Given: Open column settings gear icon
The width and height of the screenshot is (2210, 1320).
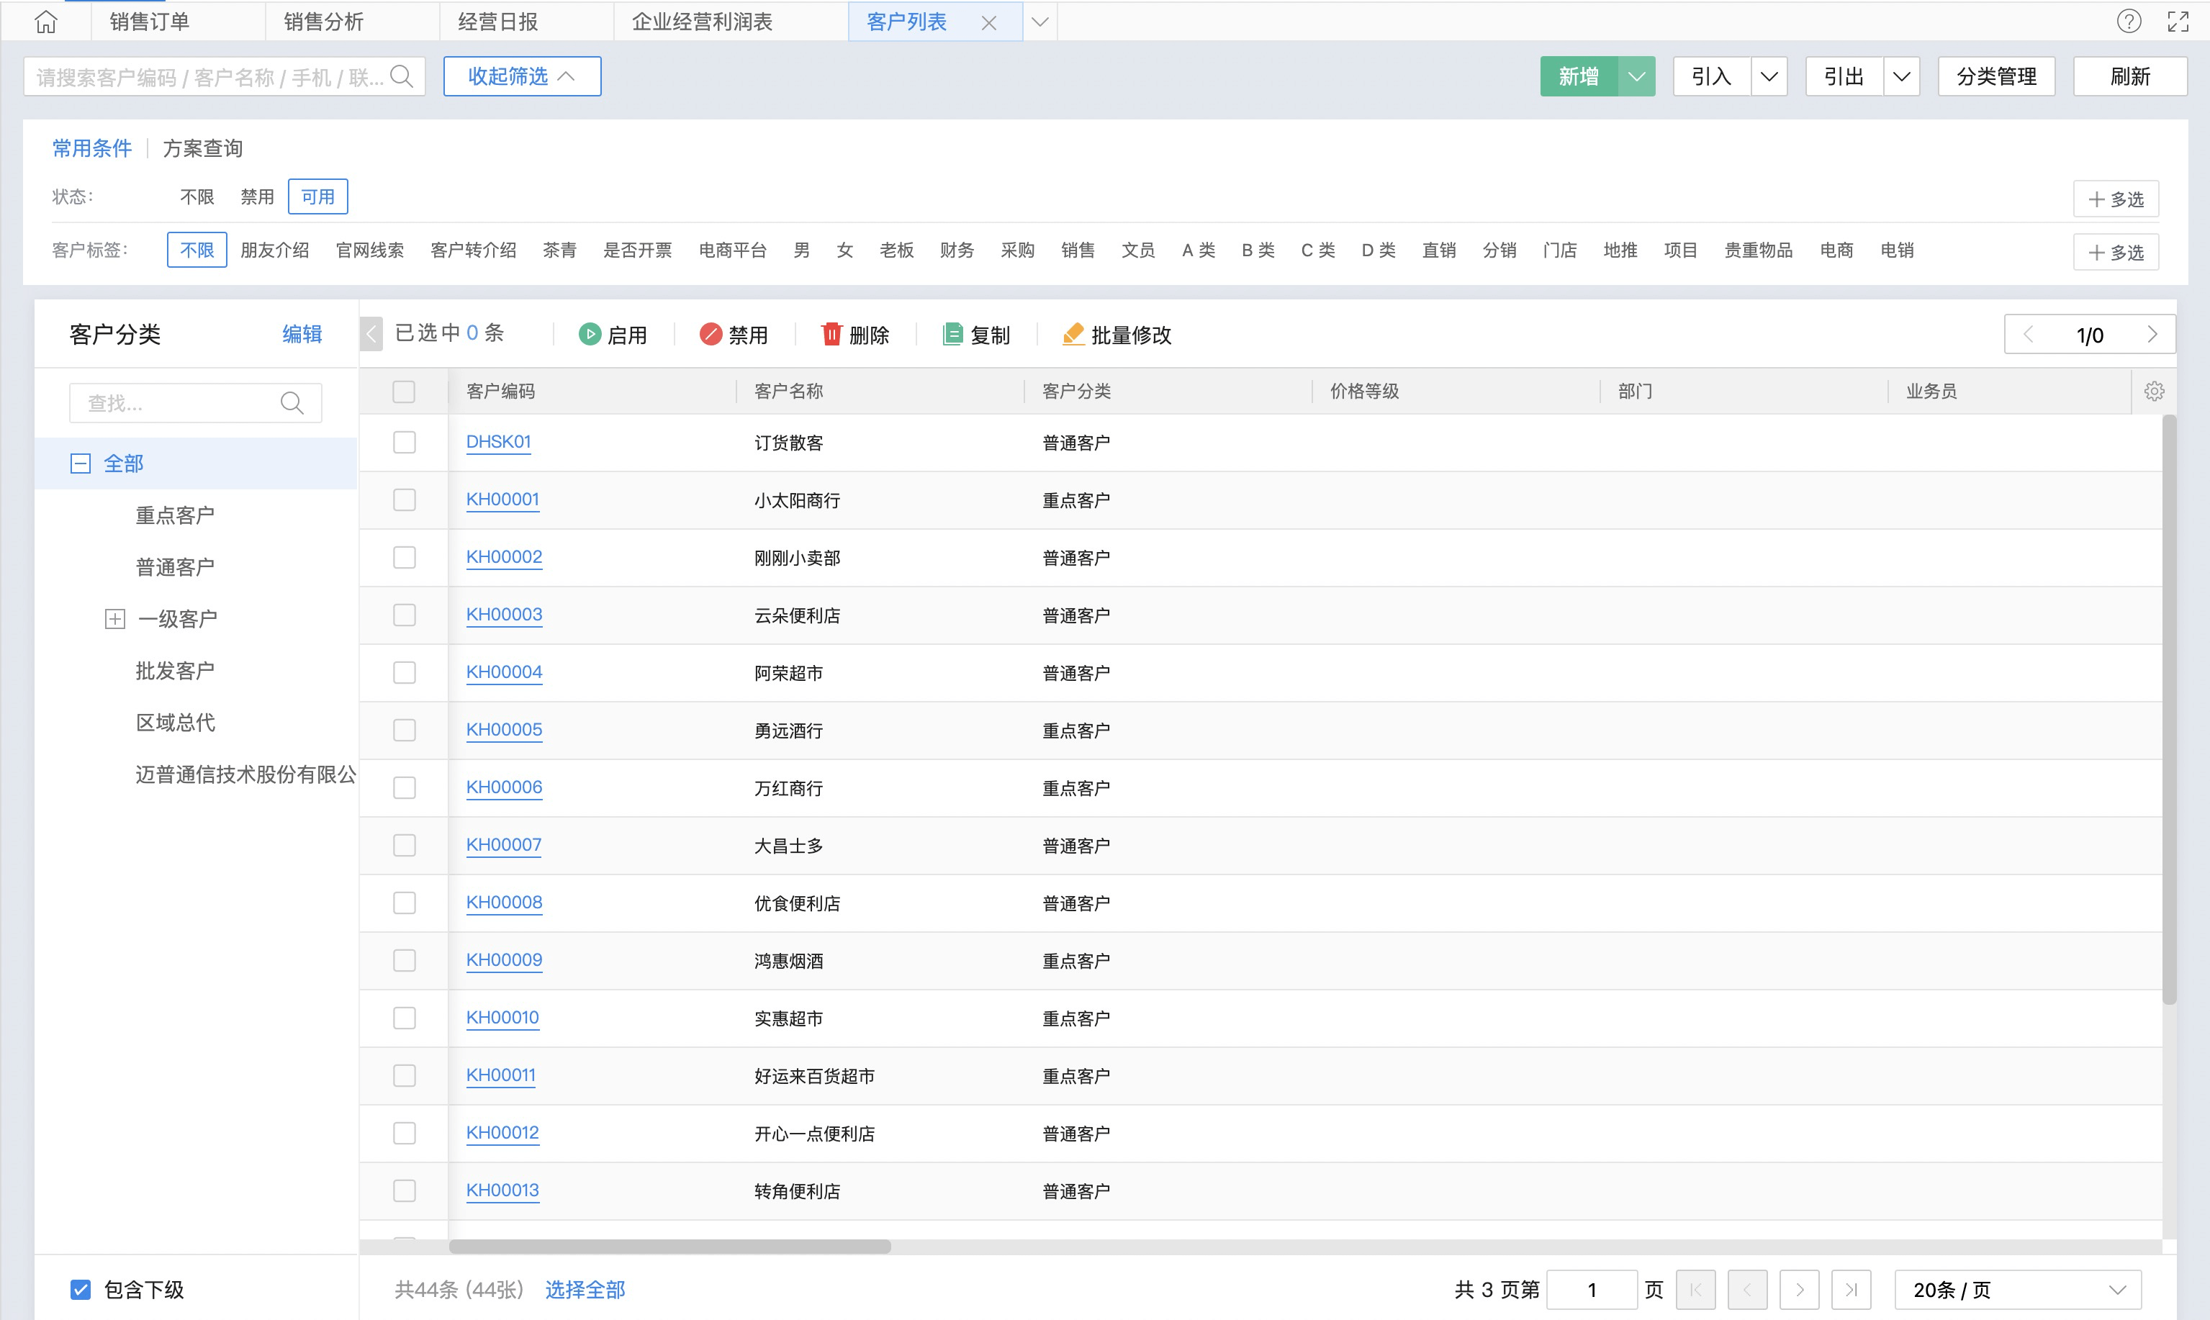Looking at the screenshot, I should (2154, 392).
